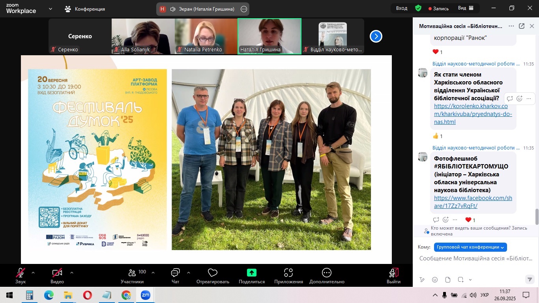Image resolution: width=539 pixels, height=303 pixels.
Task: Switch the УКР keyboard language
Action: pyautogui.click(x=485, y=295)
